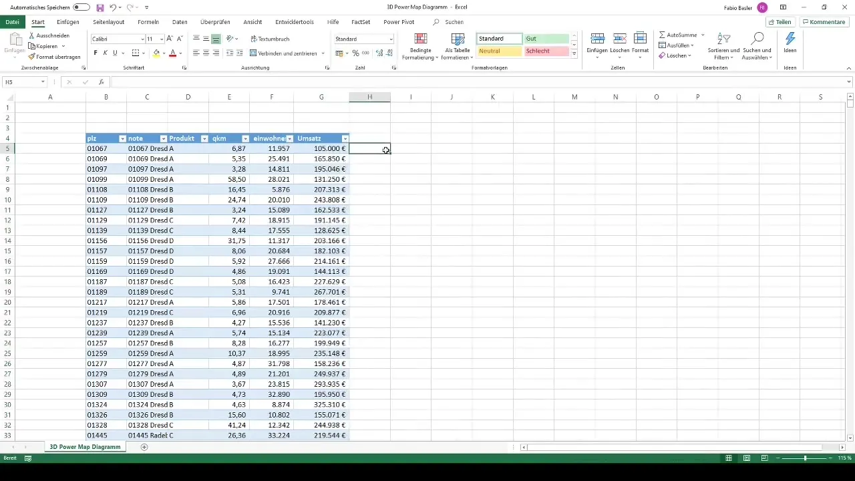
Task: Increase font size with large A
Action: coord(170,39)
